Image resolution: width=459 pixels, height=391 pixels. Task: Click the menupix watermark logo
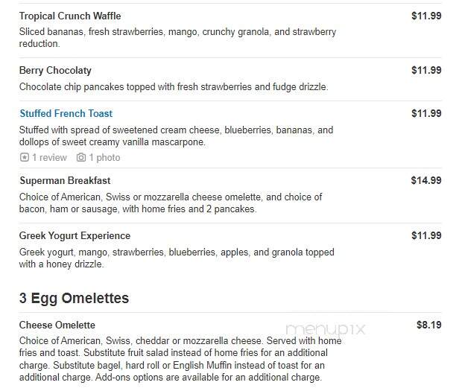pyautogui.click(x=325, y=329)
